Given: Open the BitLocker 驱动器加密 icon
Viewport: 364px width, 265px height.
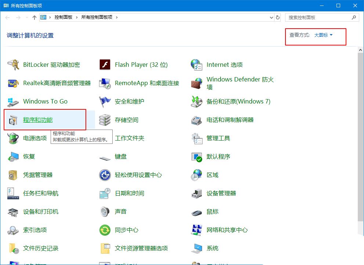Looking at the screenshot, I should tap(13, 65).
